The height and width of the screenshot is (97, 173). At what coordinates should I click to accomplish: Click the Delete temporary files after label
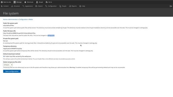[x=12, y=62]
